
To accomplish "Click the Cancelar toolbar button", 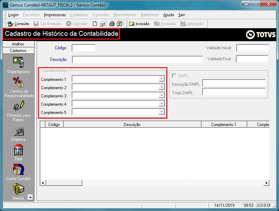I will tap(77, 24).
